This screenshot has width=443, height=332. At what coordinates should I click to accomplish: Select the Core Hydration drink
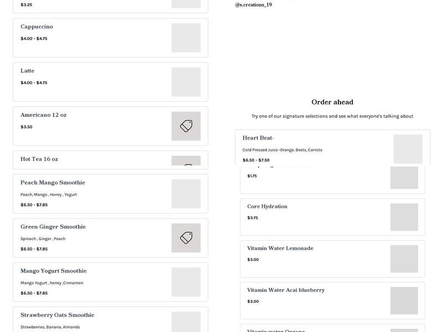[267, 206]
